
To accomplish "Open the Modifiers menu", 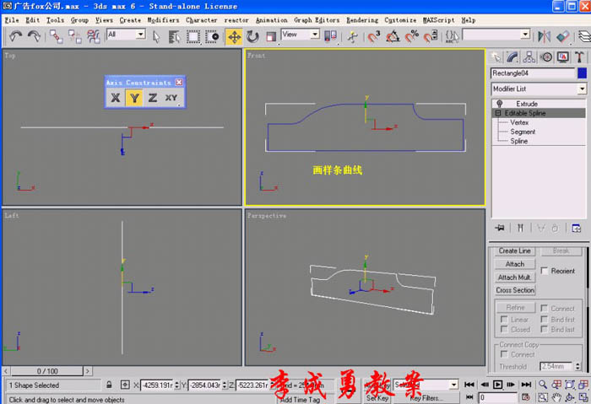I will (x=163, y=20).
